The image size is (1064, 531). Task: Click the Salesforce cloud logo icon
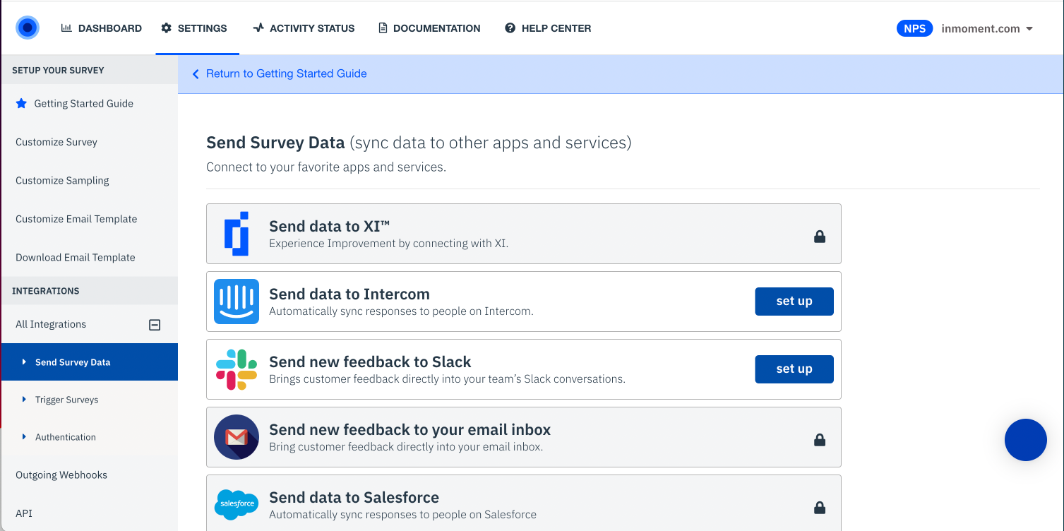pyautogui.click(x=237, y=504)
